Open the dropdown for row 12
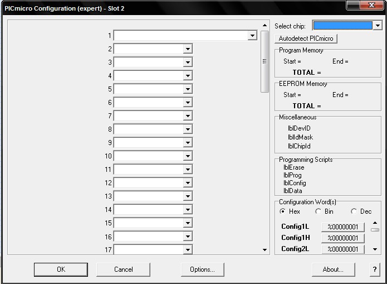The width and height of the screenshot is (387, 284). click(x=188, y=183)
